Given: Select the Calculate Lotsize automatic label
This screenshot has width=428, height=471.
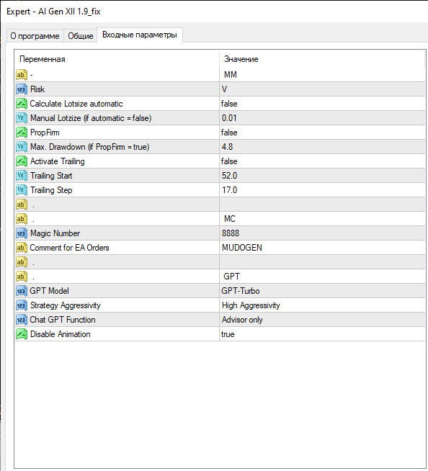Looking at the screenshot, I should pos(76,104).
